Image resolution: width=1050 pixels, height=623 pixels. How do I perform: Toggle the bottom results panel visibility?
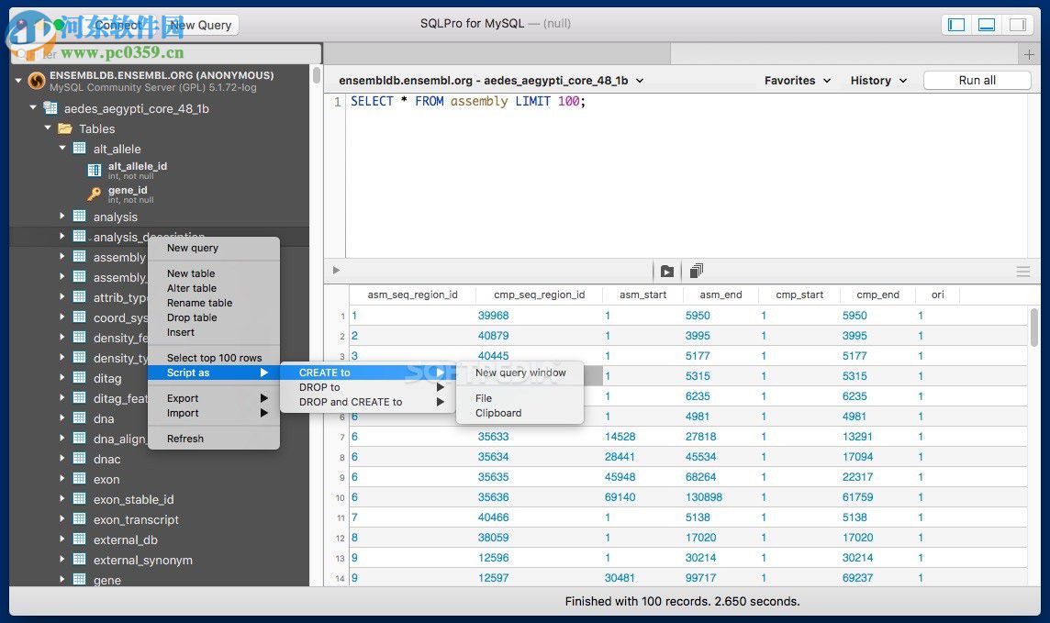pyautogui.click(x=986, y=25)
